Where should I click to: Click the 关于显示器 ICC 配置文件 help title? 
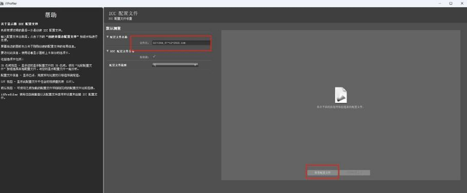(20, 24)
